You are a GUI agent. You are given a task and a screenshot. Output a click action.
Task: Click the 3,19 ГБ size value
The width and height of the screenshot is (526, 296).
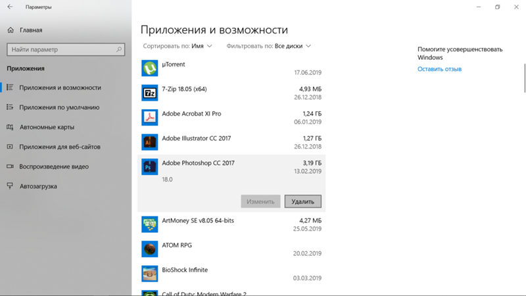(x=312, y=163)
